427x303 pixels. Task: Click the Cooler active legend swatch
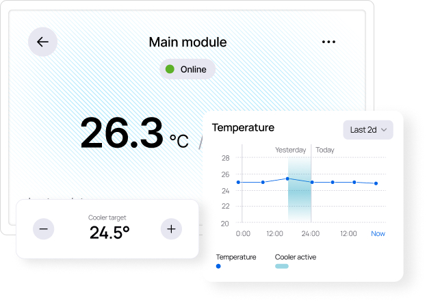(282, 266)
